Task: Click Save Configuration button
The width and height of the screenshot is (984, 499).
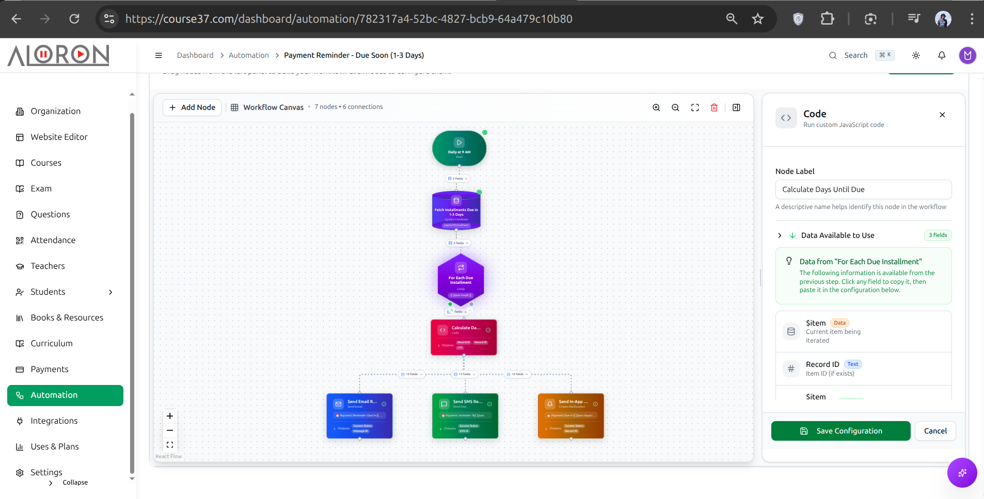Action: pos(840,431)
